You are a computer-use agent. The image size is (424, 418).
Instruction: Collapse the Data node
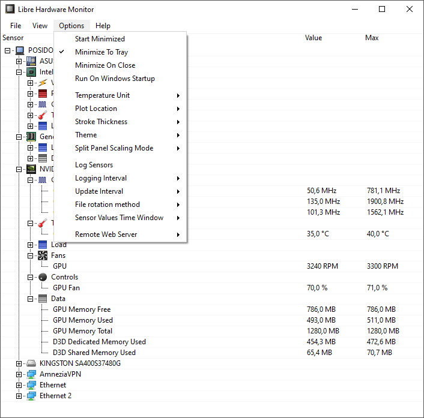click(30, 299)
